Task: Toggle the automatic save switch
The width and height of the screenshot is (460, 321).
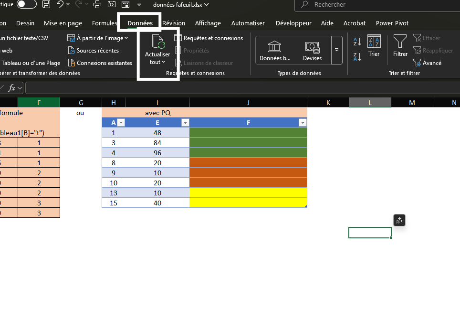Action: tap(27, 5)
